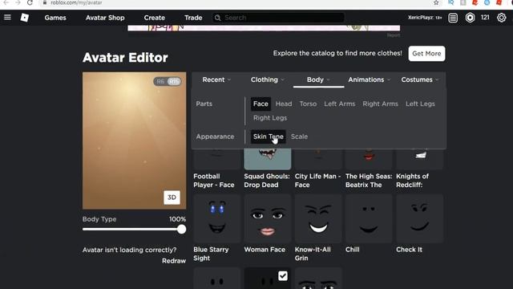Image resolution: width=513 pixels, height=289 pixels.
Task: Select the Woman Face item
Action: (x=267, y=218)
